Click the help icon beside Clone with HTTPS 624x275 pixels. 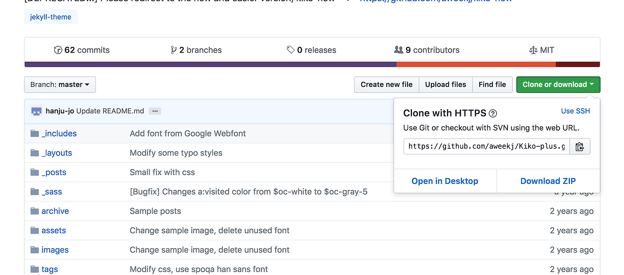coord(493,114)
